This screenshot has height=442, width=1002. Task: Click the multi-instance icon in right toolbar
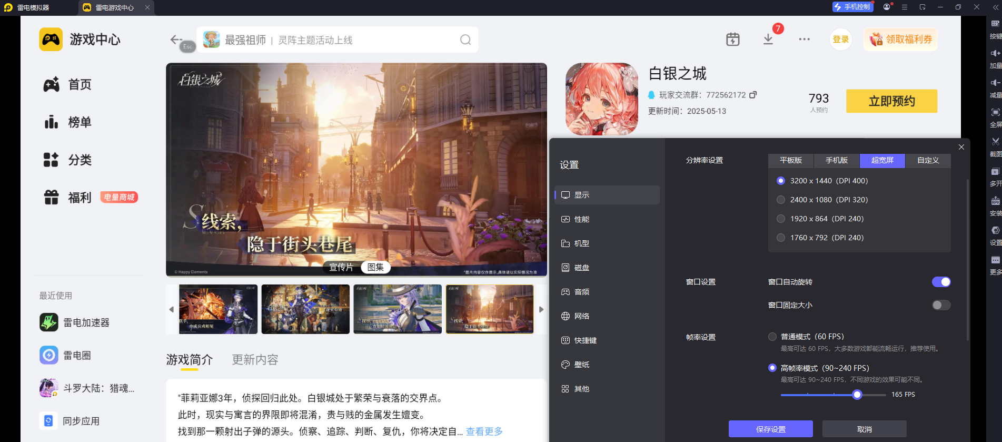[995, 171]
